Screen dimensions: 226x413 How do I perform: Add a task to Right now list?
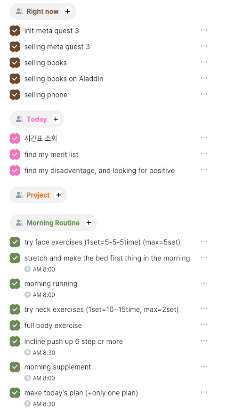68,11
